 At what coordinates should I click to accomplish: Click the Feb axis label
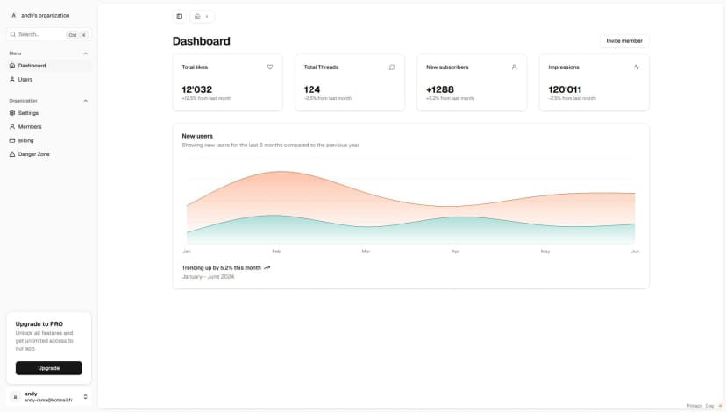coord(276,252)
